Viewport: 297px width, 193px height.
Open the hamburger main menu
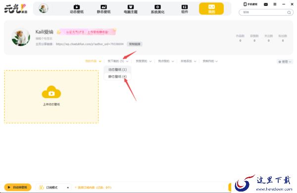click(275, 4)
